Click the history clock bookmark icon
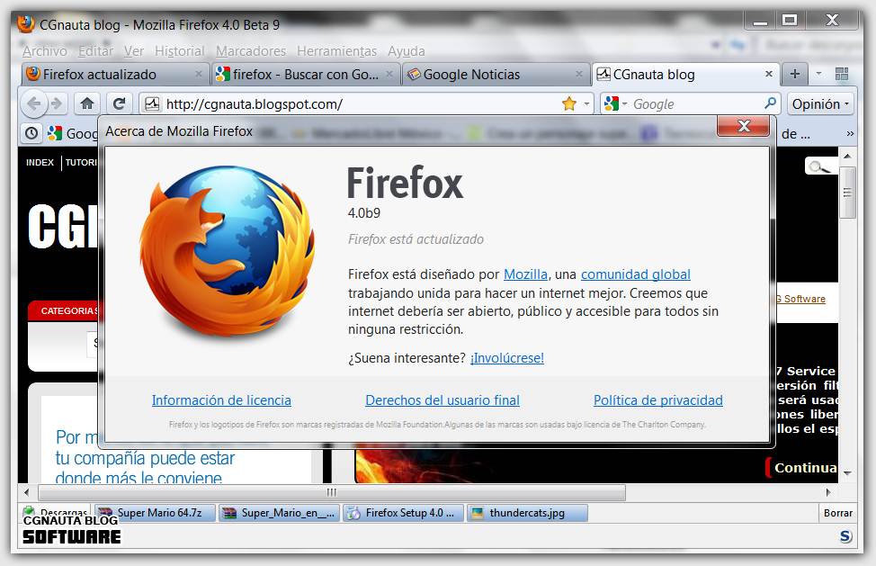The height and width of the screenshot is (566, 876). [x=31, y=133]
